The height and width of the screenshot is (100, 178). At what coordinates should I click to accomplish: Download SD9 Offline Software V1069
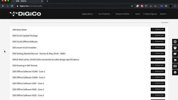[158, 77]
